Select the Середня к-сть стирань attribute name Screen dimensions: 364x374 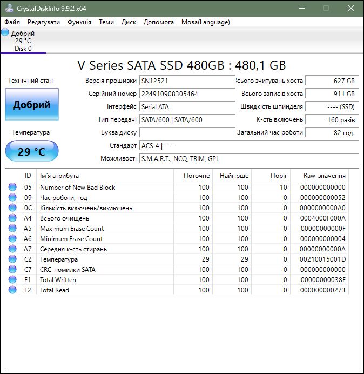[73, 249]
